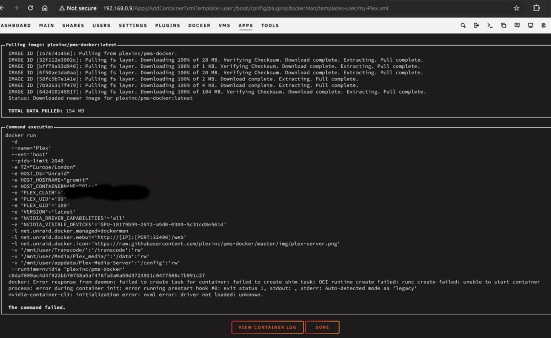Click the '--runtime=nvidia' line
This screenshot has height=338, width=551.
[68, 269]
